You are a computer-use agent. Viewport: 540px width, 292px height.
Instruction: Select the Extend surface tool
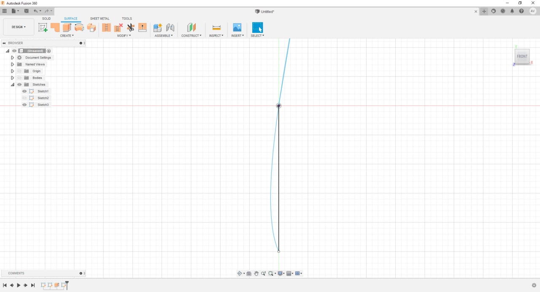[x=143, y=27]
